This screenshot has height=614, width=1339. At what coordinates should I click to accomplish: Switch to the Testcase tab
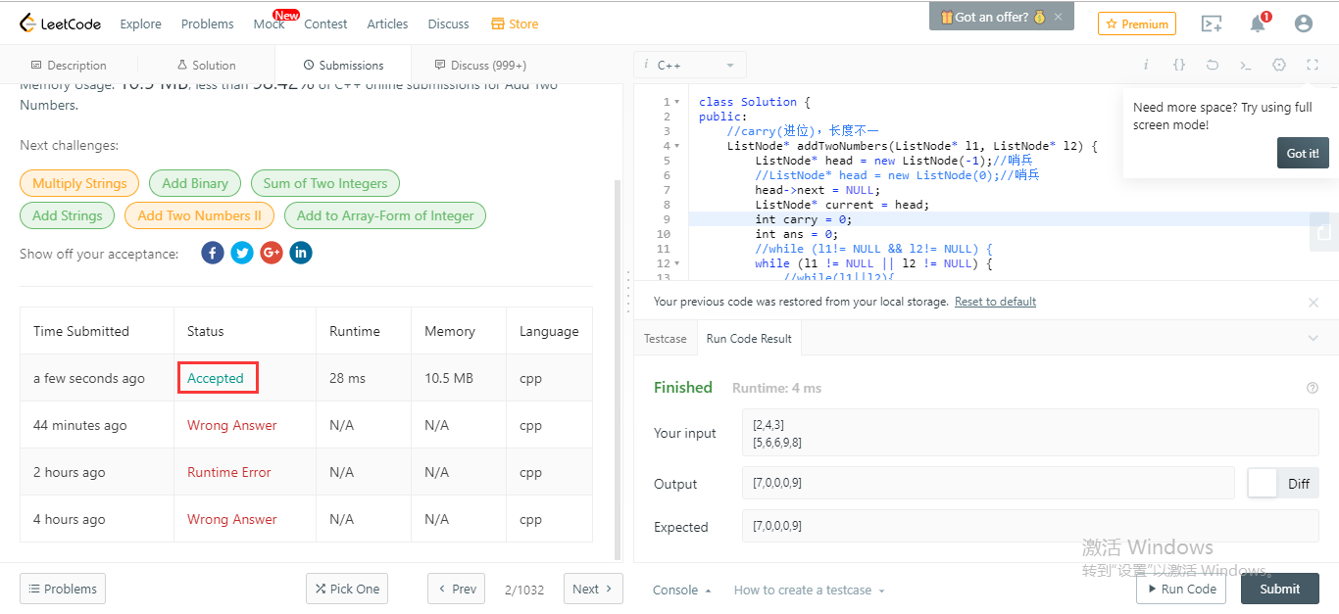tap(666, 338)
